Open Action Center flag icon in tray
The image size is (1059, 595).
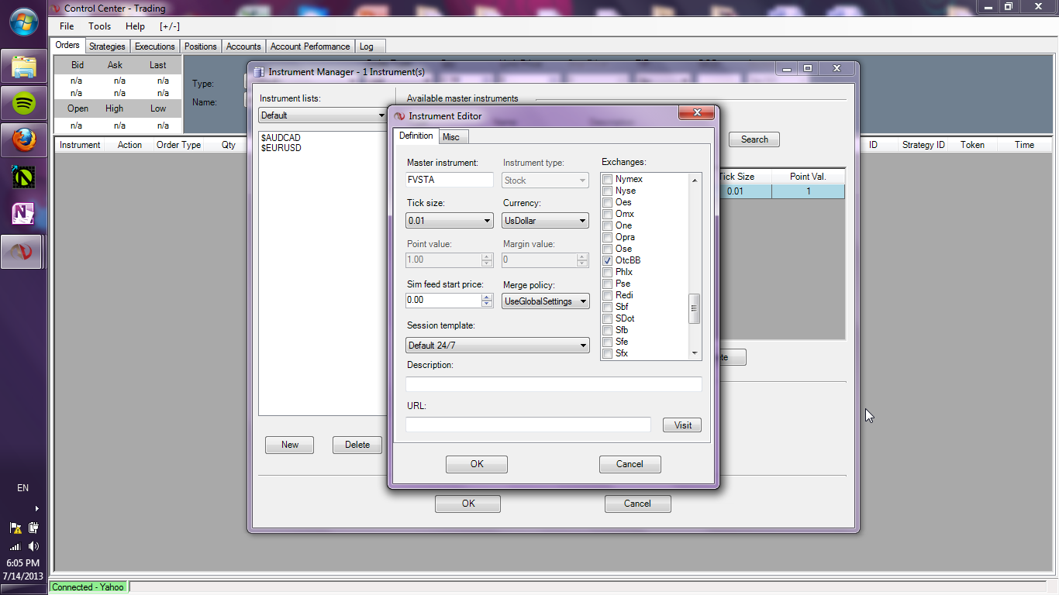16,528
